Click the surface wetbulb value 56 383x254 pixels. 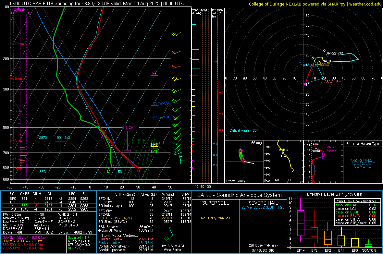(120, 172)
